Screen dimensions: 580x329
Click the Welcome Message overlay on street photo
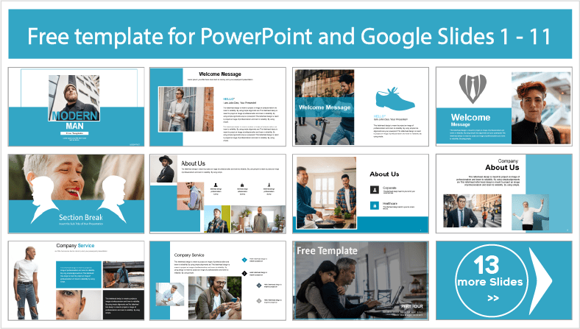[x=325, y=107]
